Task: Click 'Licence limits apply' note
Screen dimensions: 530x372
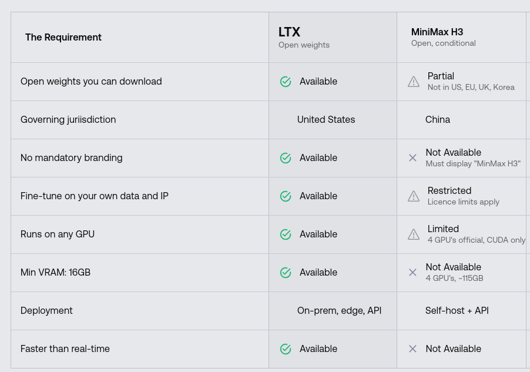Action: (x=463, y=202)
